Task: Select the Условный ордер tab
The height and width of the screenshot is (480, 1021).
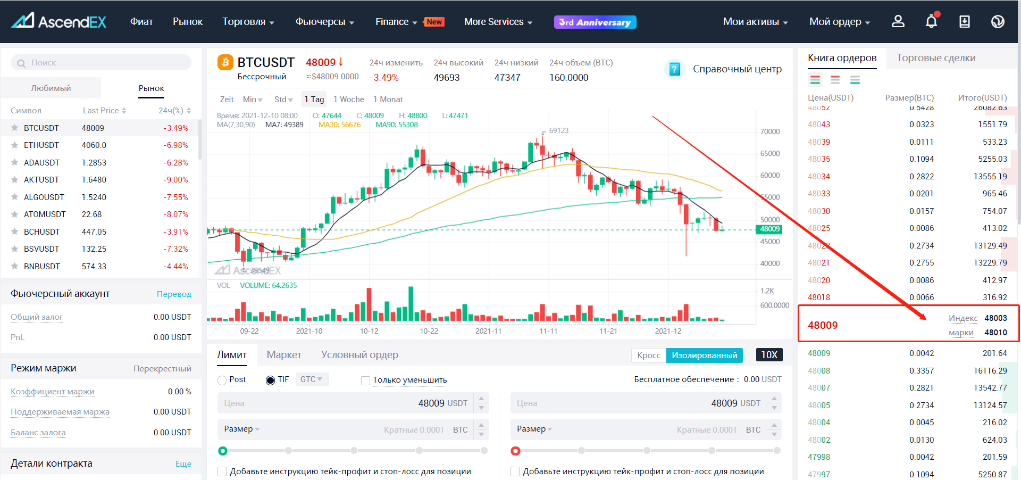Action: coord(359,355)
